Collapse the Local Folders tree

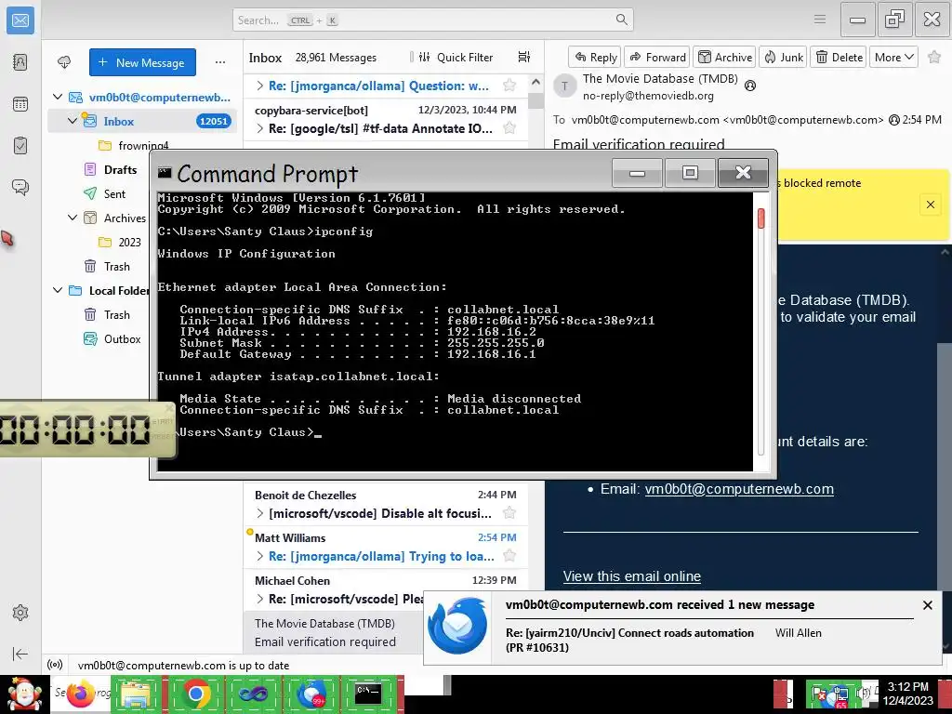59,290
